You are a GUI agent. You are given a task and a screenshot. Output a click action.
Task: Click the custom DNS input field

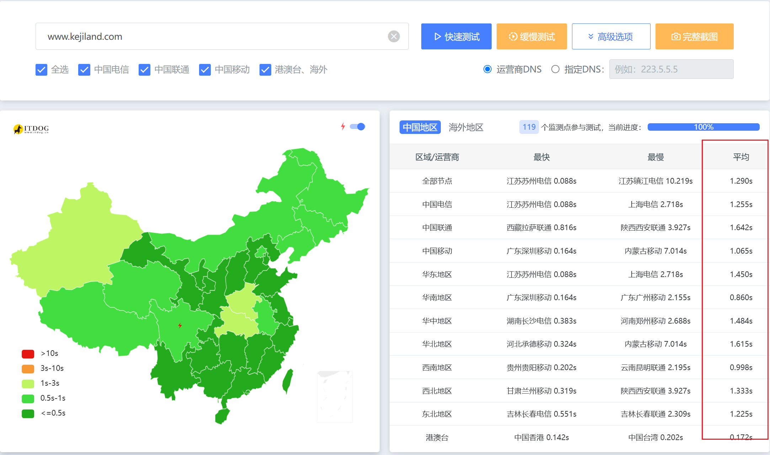(x=671, y=69)
